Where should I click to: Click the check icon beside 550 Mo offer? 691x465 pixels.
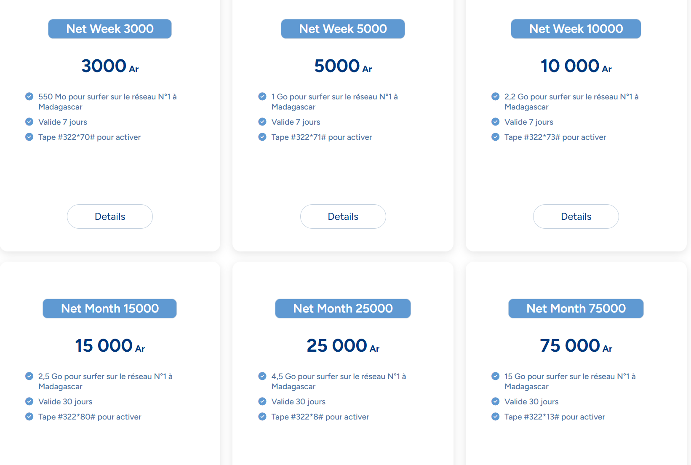29,96
